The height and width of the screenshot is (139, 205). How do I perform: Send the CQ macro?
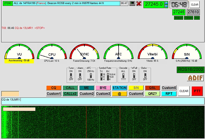click(54, 88)
